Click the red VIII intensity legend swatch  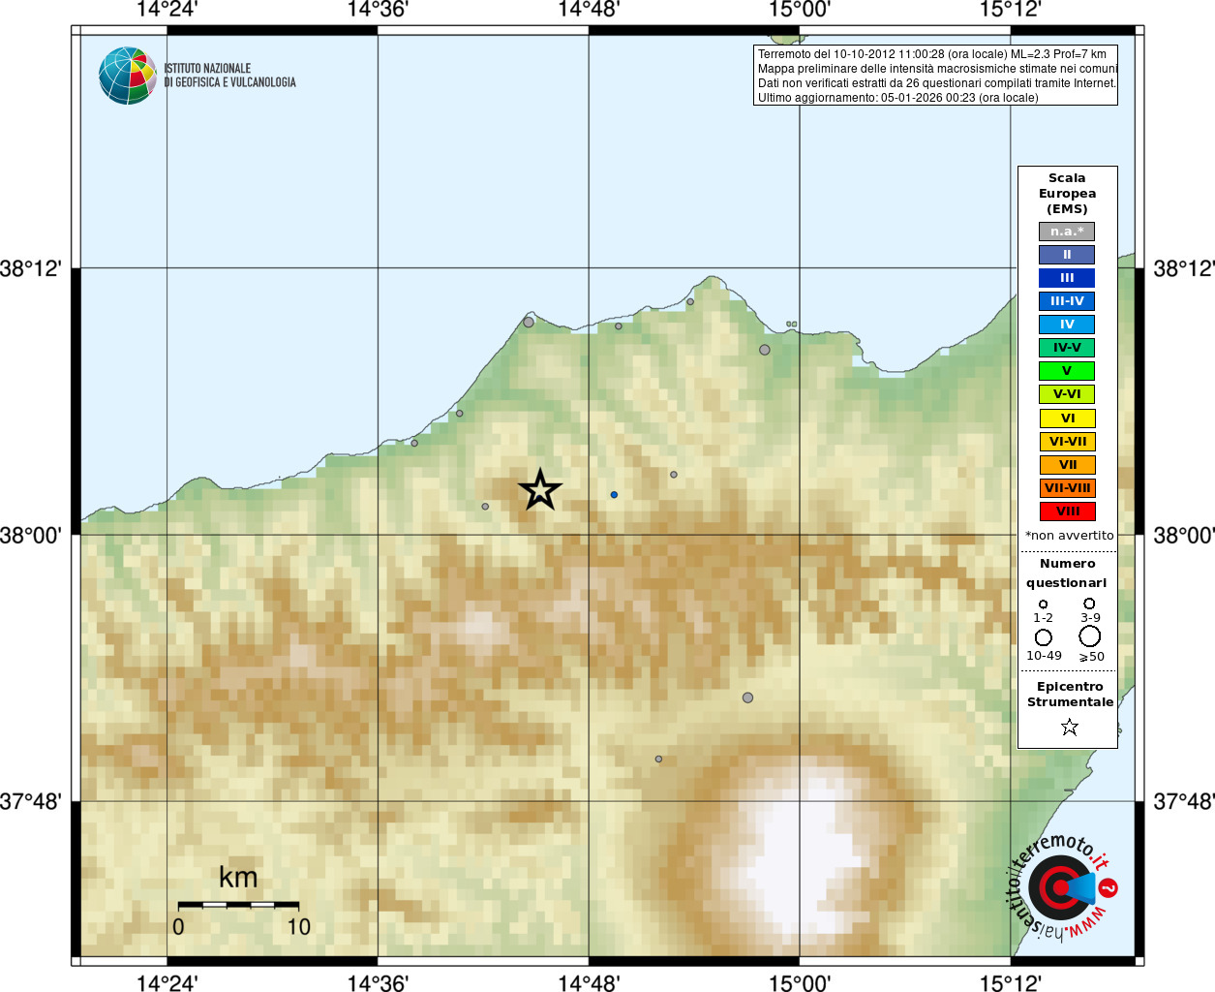tap(1067, 511)
